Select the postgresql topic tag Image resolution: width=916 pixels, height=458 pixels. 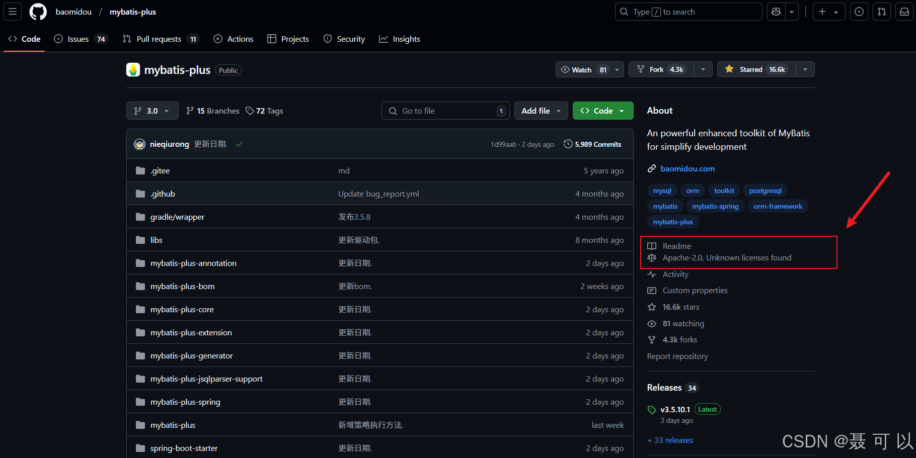[x=765, y=191]
